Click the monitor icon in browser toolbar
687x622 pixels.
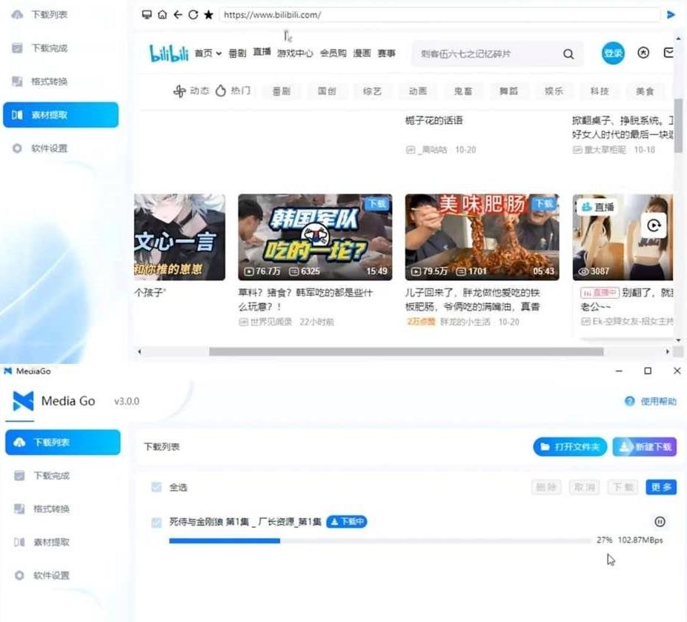tap(147, 15)
